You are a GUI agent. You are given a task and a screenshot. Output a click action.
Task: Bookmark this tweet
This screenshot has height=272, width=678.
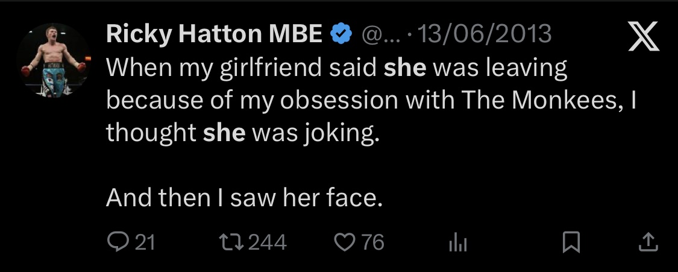pos(571,242)
